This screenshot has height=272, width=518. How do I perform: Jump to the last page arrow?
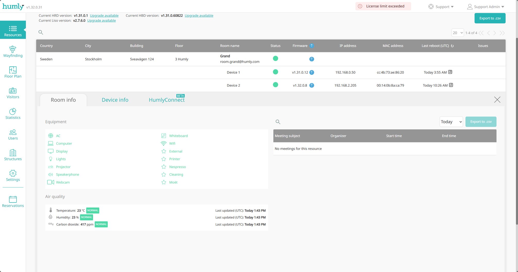tap(502, 33)
